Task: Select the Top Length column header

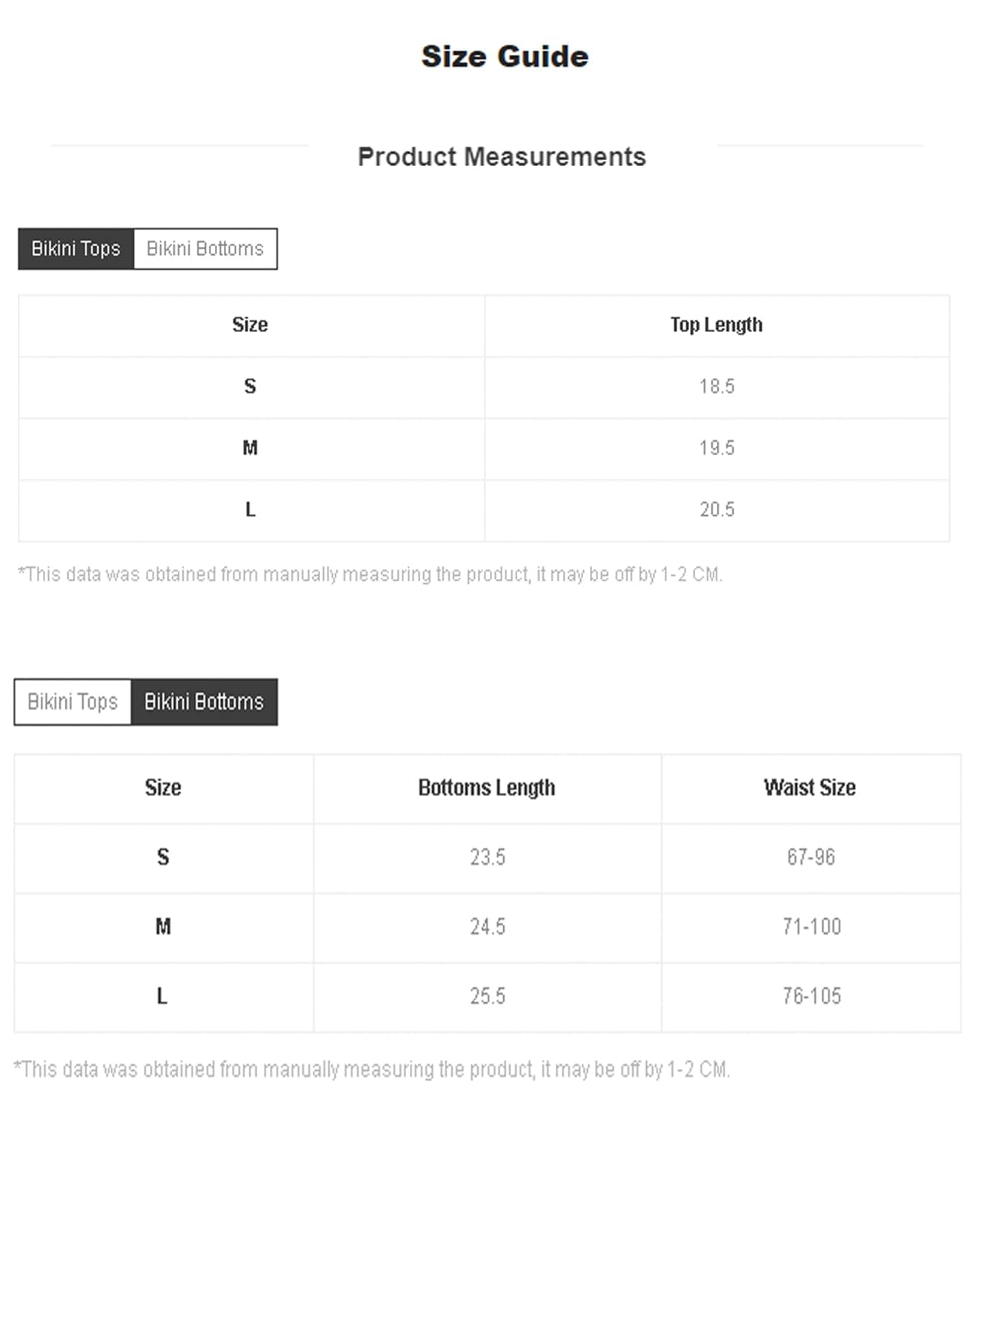Action: point(716,325)
